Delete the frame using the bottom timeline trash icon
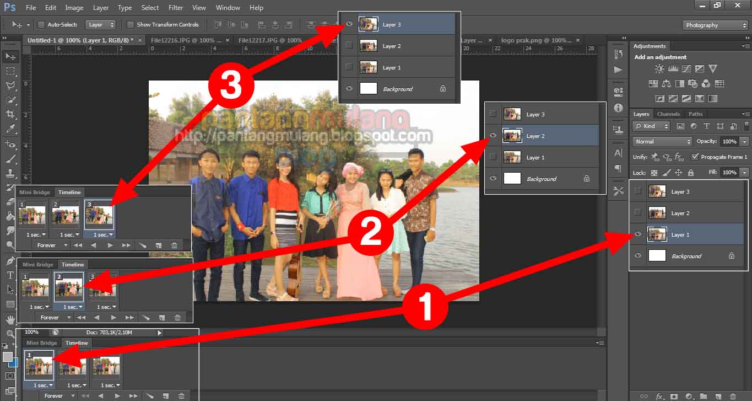752x401 pixels. [x=181, y=395]
